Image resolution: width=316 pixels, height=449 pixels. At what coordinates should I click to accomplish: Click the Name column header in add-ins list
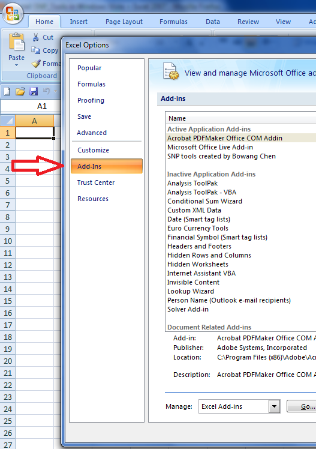[x=241, y=118]
